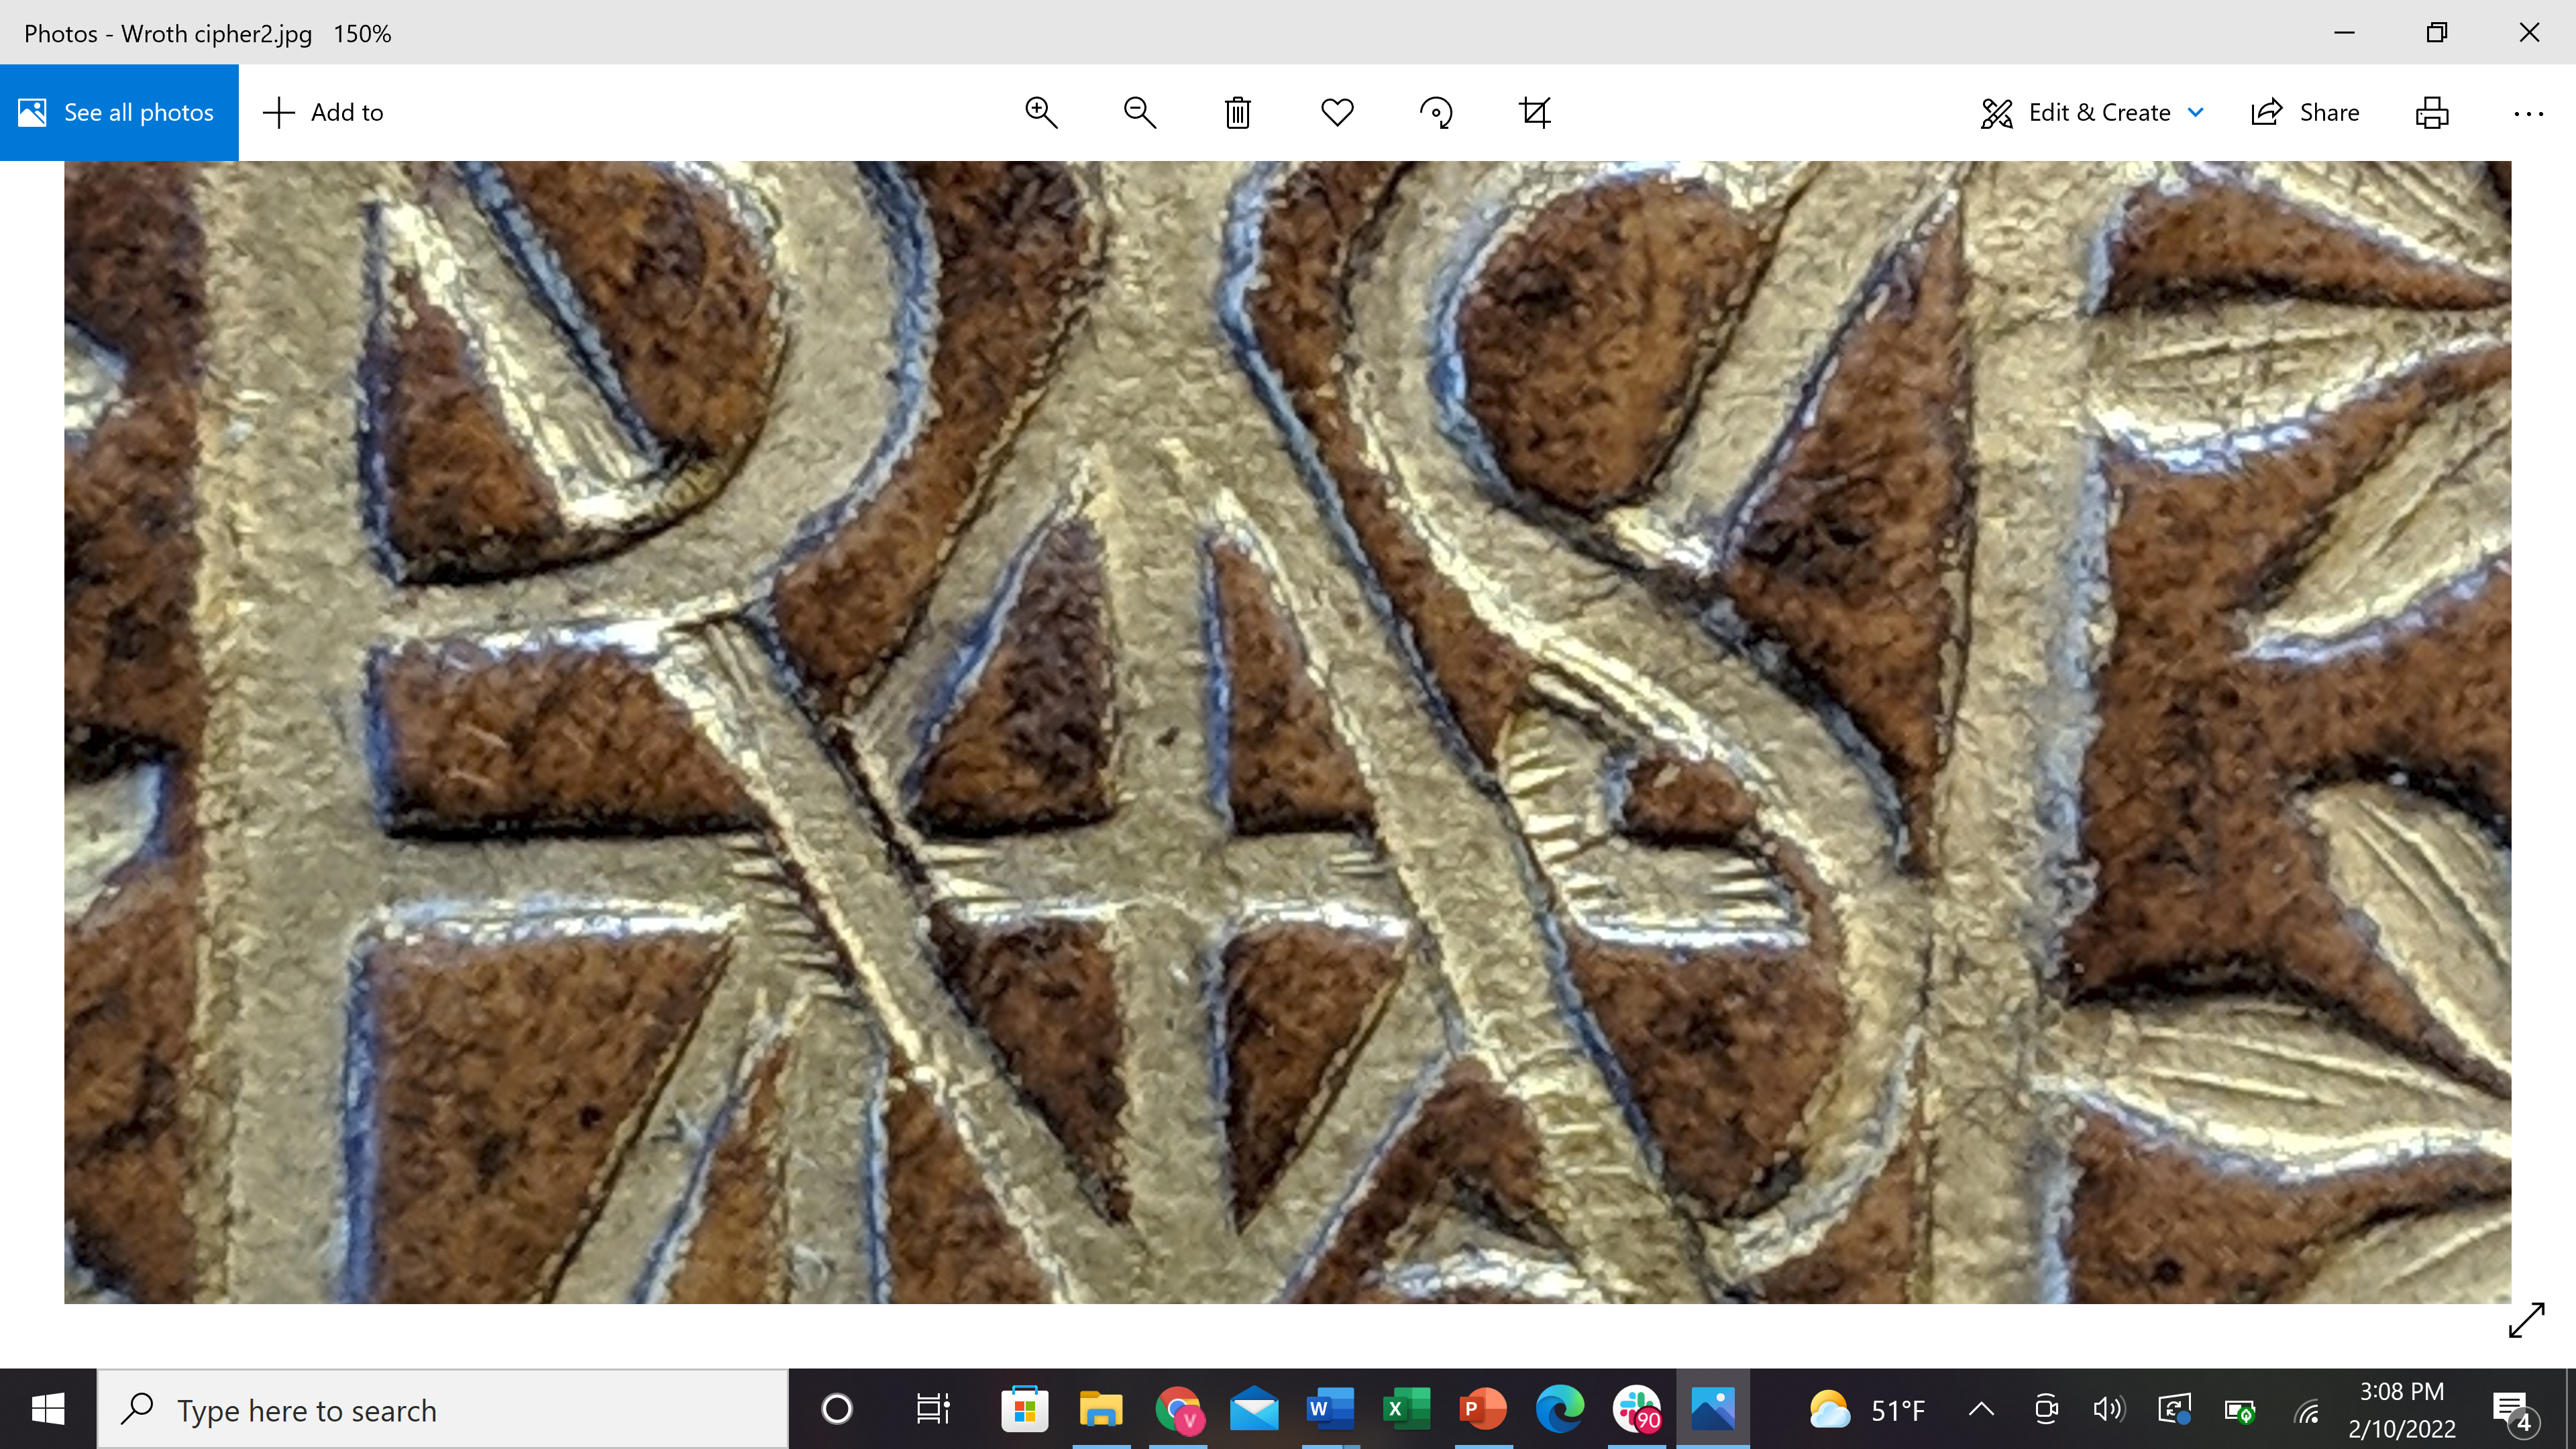This screenshot has height=1449, width=2576.
Task: Open the Excel taskbar icon
Action: pyautogui.click(x=1406, y=1410)
